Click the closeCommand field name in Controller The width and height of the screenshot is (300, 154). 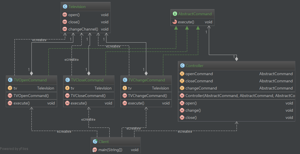[199, 81]
